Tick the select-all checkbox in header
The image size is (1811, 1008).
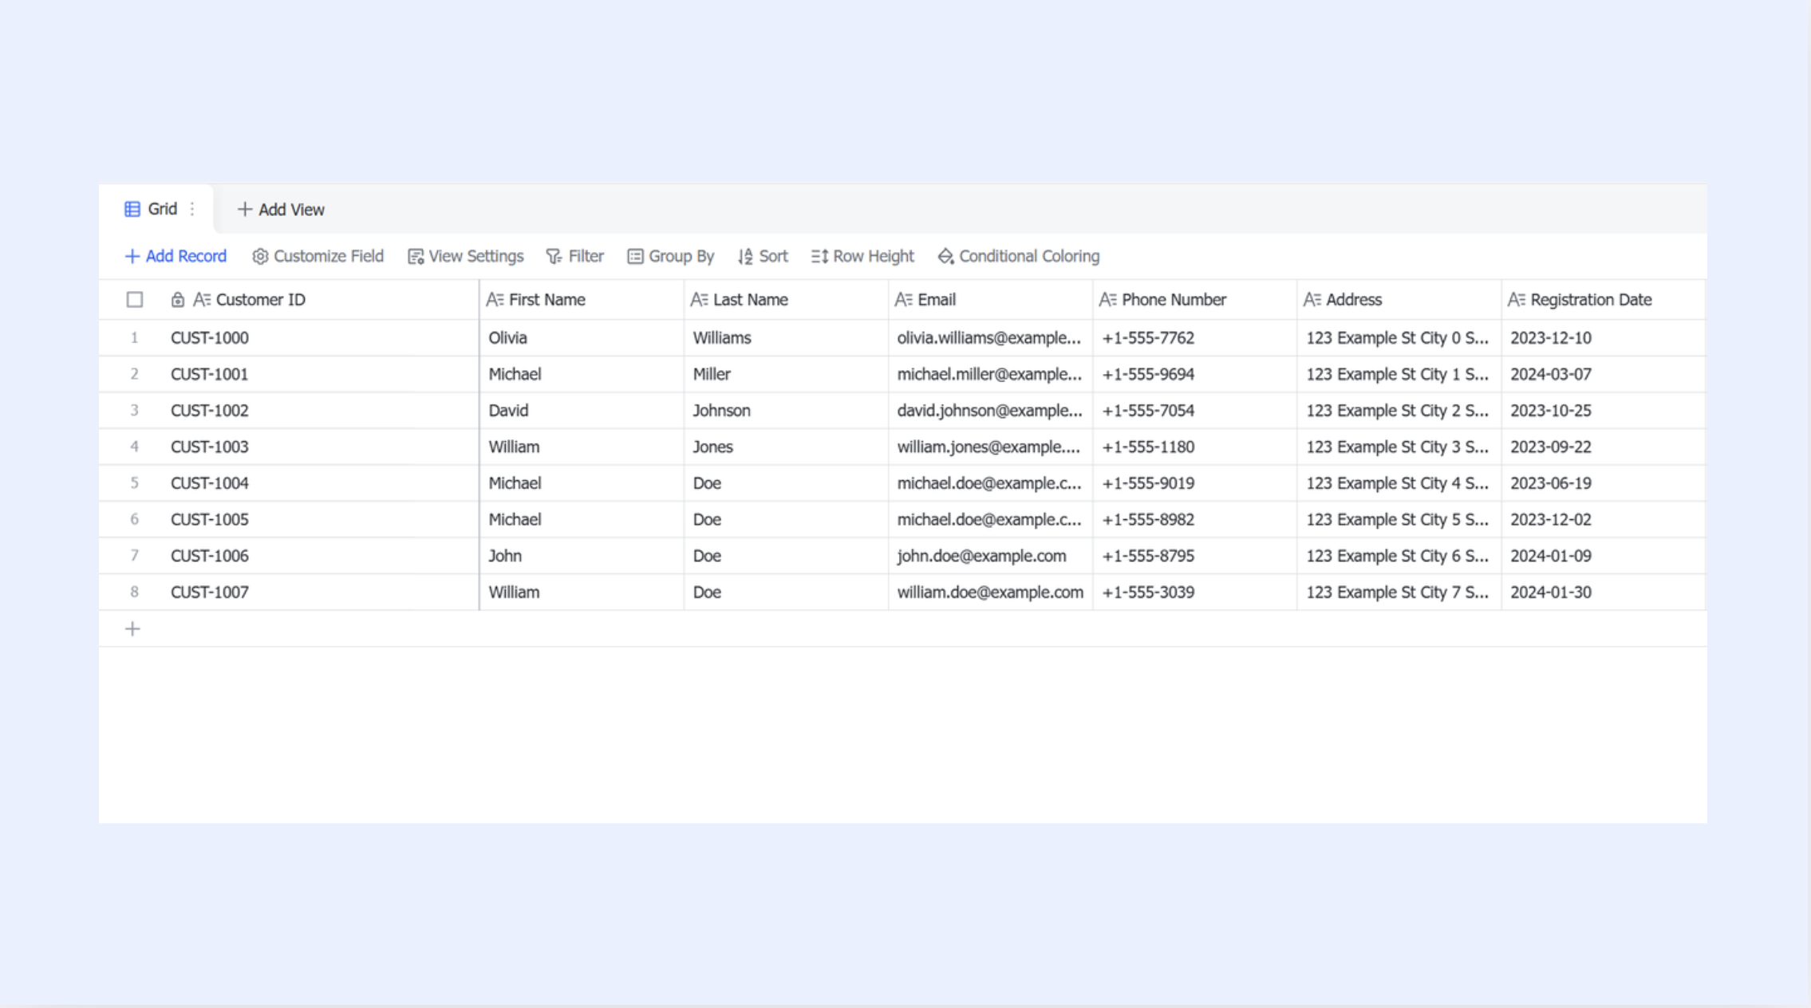pos(134,300)
